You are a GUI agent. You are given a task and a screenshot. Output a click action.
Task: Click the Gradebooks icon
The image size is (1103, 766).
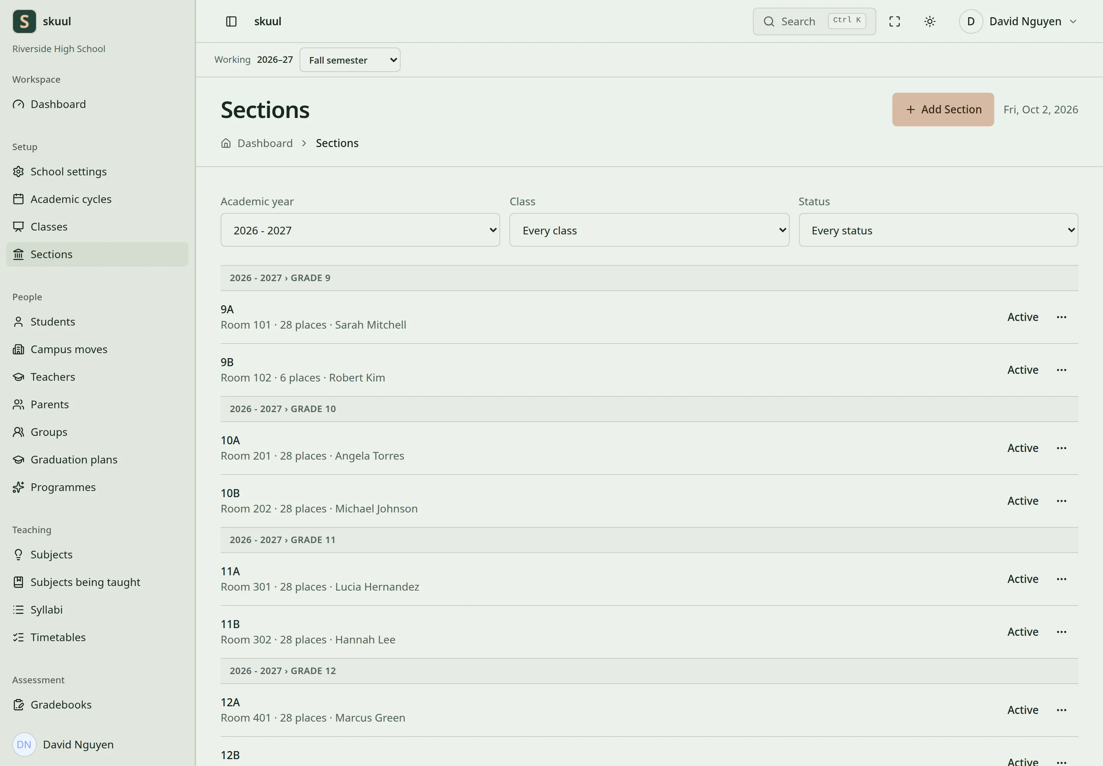click(x=18, y=705)
